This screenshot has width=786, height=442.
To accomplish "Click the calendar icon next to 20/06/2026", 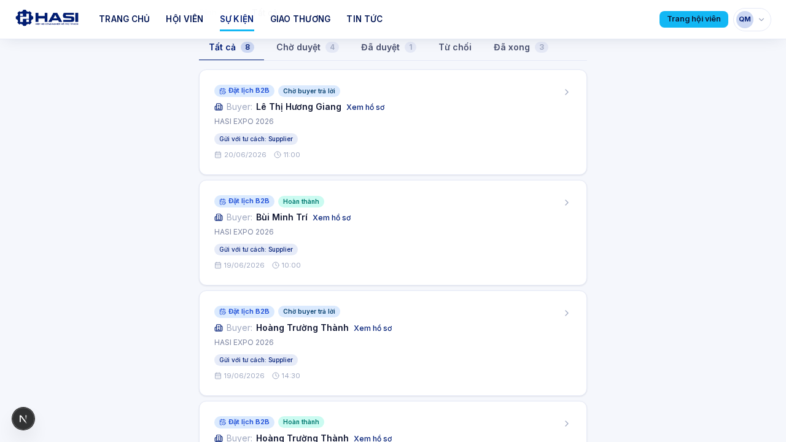I will [218, 155].
